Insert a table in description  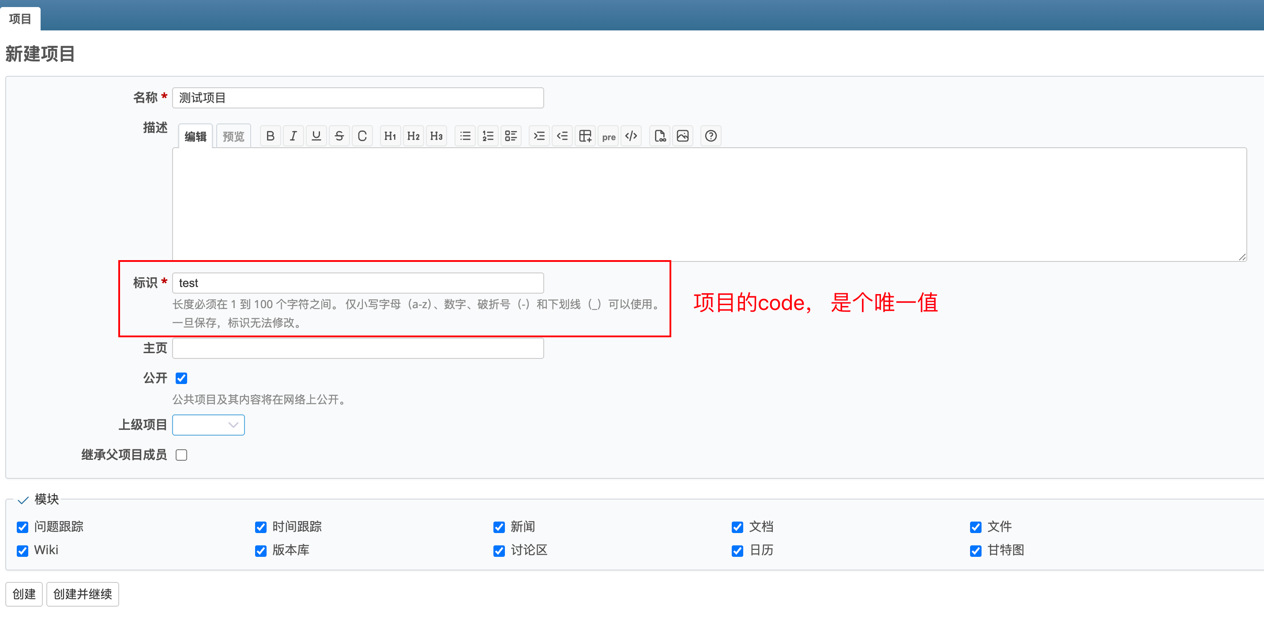(x=585, y=136)
